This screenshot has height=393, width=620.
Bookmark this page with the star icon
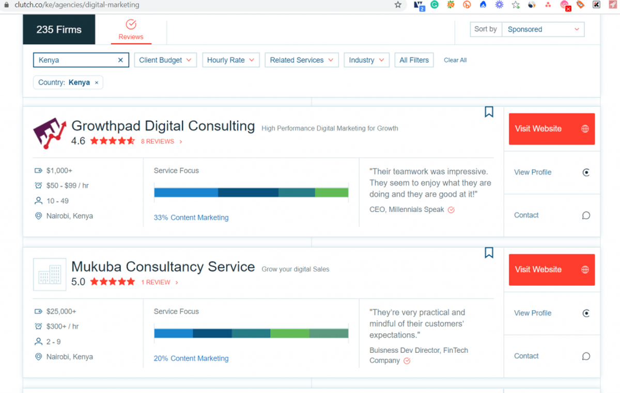point(398,5)
